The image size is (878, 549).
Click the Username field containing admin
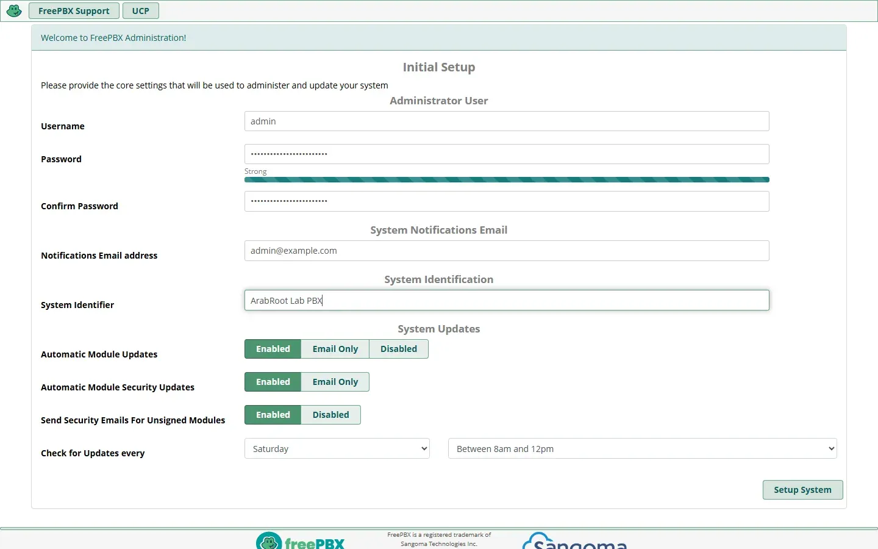pos(507,121)
